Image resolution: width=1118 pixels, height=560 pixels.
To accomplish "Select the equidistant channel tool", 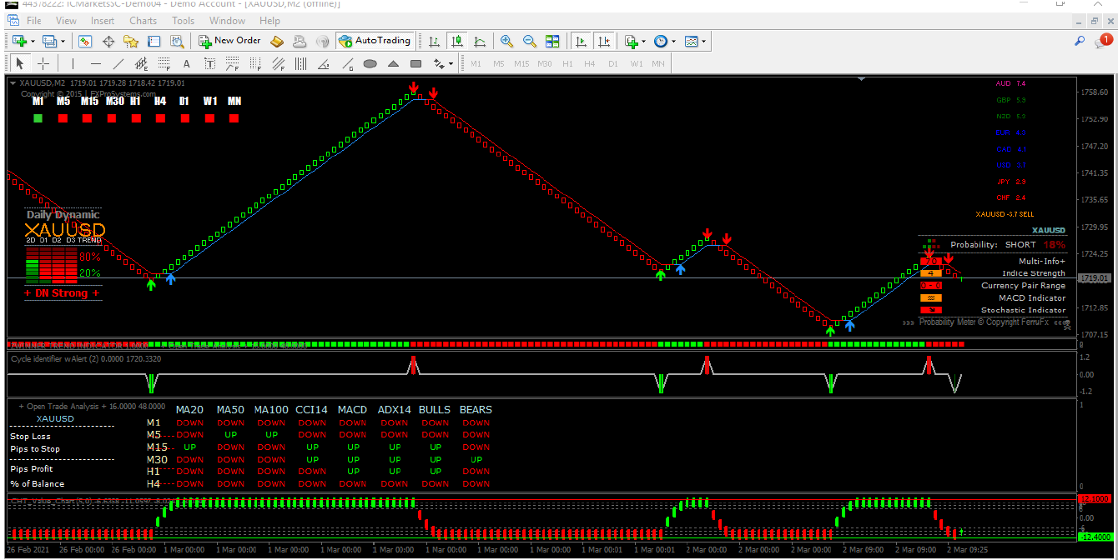I will point(141,63).
